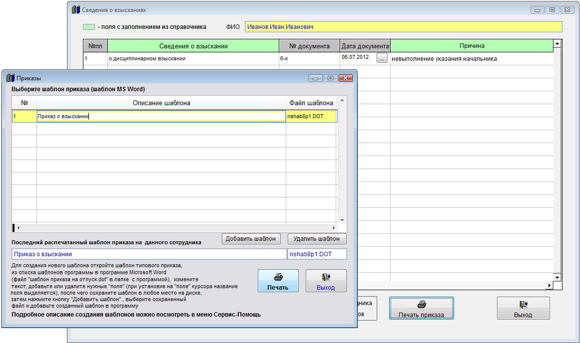
Task: Minimize the Сведения о взысканиях window
Action: coord(537,10)
